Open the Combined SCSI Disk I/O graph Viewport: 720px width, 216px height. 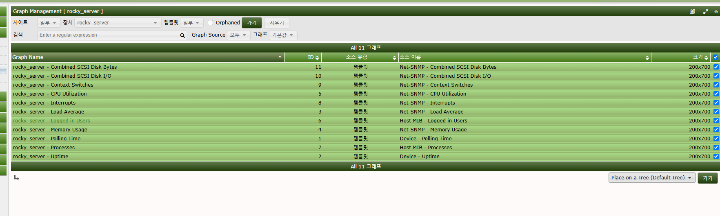[x=62, y=76]
